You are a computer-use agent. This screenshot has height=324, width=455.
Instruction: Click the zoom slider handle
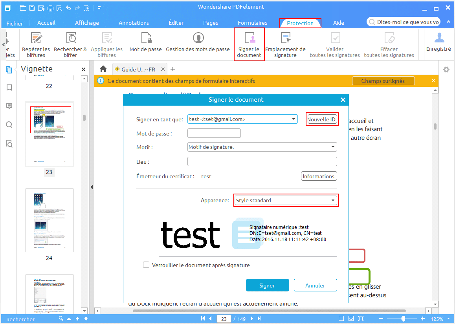[x=404, y=319]
